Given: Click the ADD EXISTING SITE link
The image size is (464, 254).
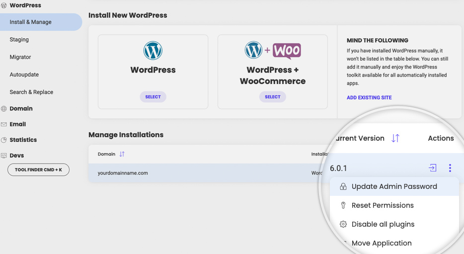Looking at the screenshot, I should coord(369,97).
